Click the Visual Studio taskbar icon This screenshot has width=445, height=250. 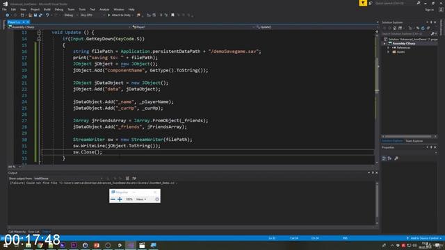[x=131, y=245]
